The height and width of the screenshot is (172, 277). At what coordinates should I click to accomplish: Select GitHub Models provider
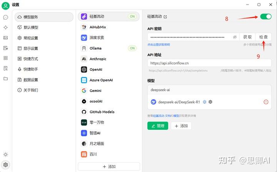coord(108,112)
